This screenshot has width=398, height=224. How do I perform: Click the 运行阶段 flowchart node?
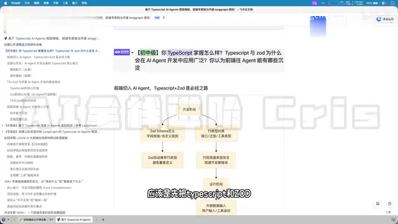pyautogui.click(x=216, y=184)
